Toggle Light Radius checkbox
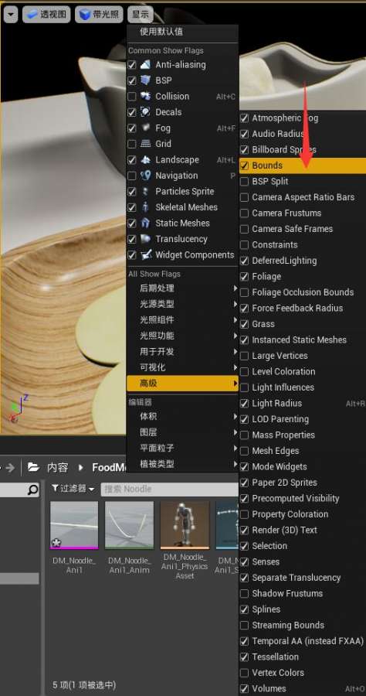The height and width of the screenshot is (696, 366). [x=244, y=404]
